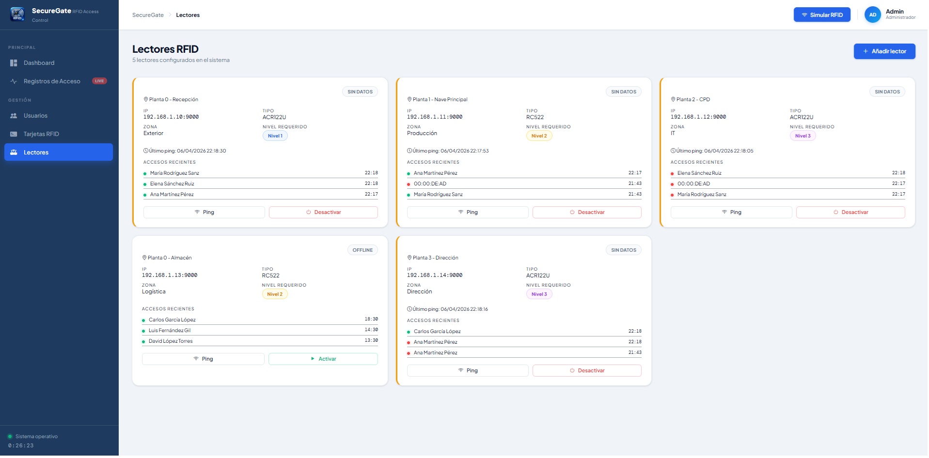Click the OFFLINE status badge on Almacén card
This screenshot has height=458, width=929.
(x=362, y=250)
